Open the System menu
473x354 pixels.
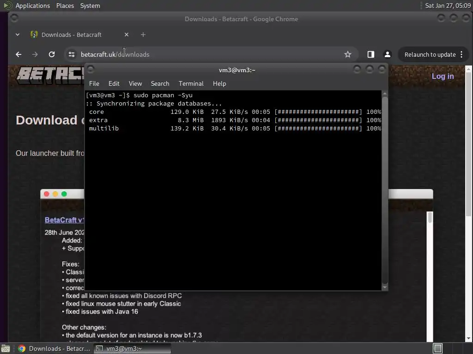(x=90, y=6)
